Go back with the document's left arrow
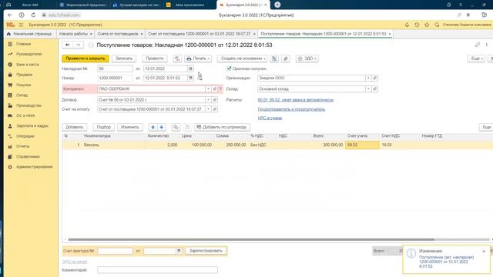Screen dimensions: 493x277 68,45
